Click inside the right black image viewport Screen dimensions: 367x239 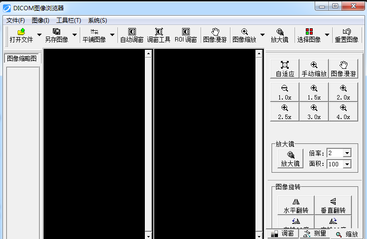click(x=205, y=144)
